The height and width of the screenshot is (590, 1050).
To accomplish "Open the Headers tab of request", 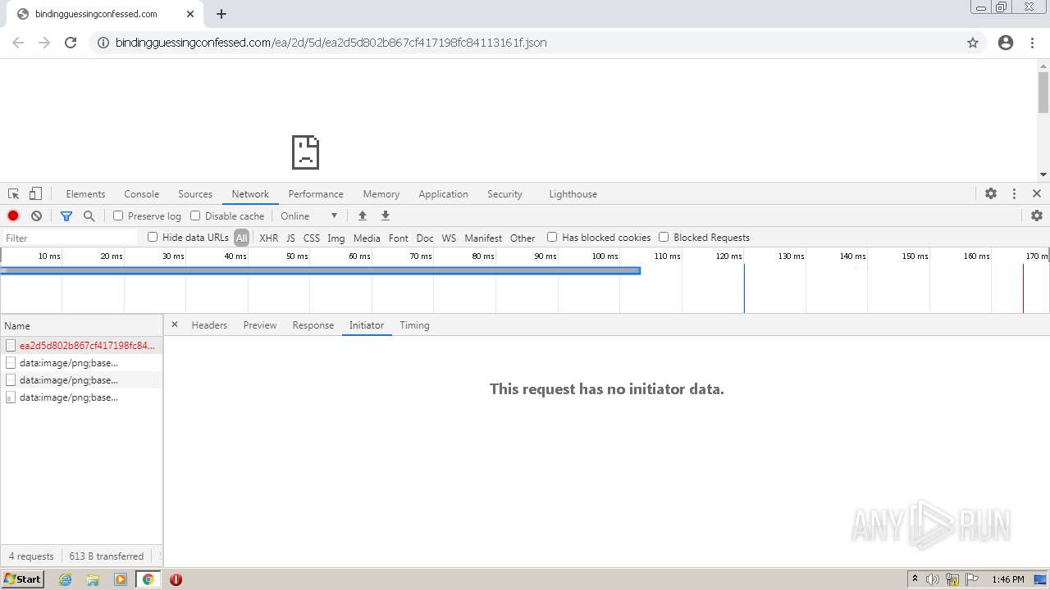I will [x=209, y=325].
